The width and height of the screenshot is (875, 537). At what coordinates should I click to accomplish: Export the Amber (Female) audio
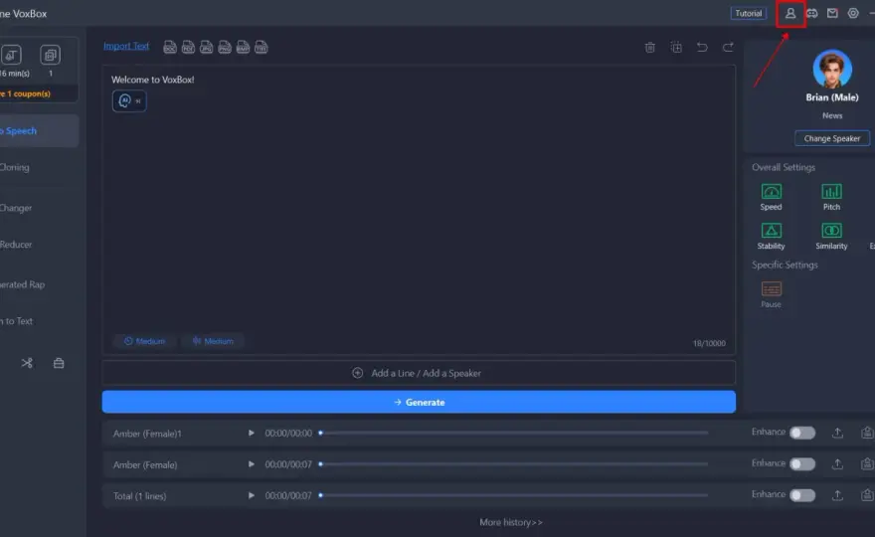coord(837,463)
